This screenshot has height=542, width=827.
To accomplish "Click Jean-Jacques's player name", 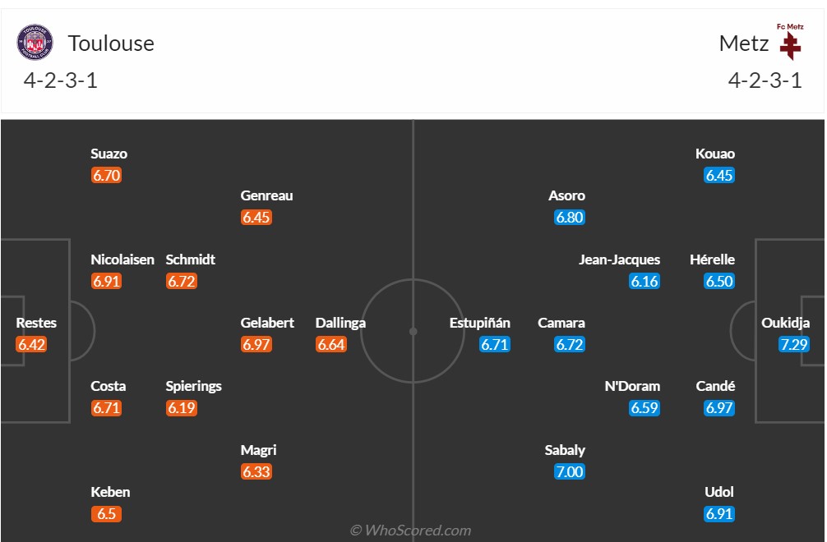I will click(619, 260).
